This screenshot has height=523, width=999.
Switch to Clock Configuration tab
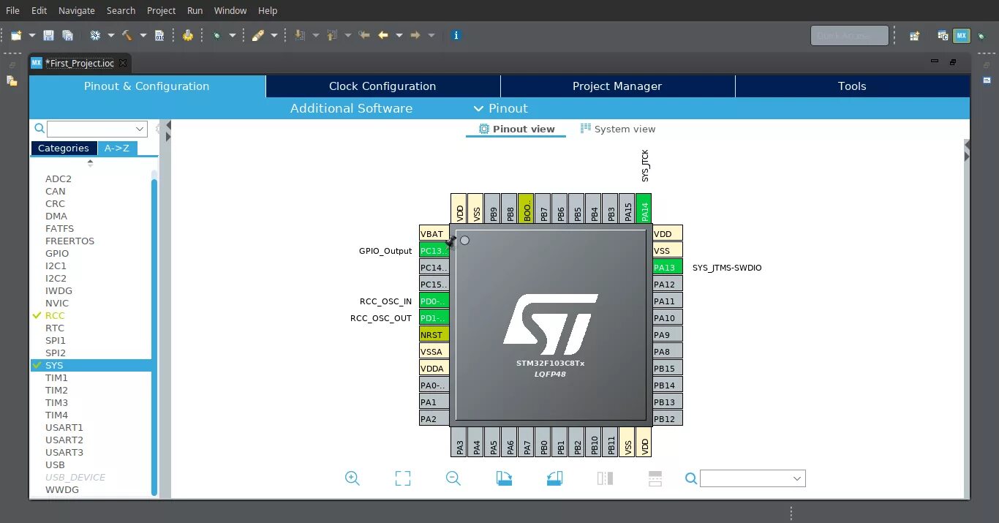(382, 86)
